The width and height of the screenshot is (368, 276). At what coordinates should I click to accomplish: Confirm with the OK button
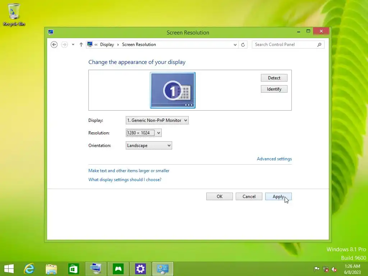(220, 197)
